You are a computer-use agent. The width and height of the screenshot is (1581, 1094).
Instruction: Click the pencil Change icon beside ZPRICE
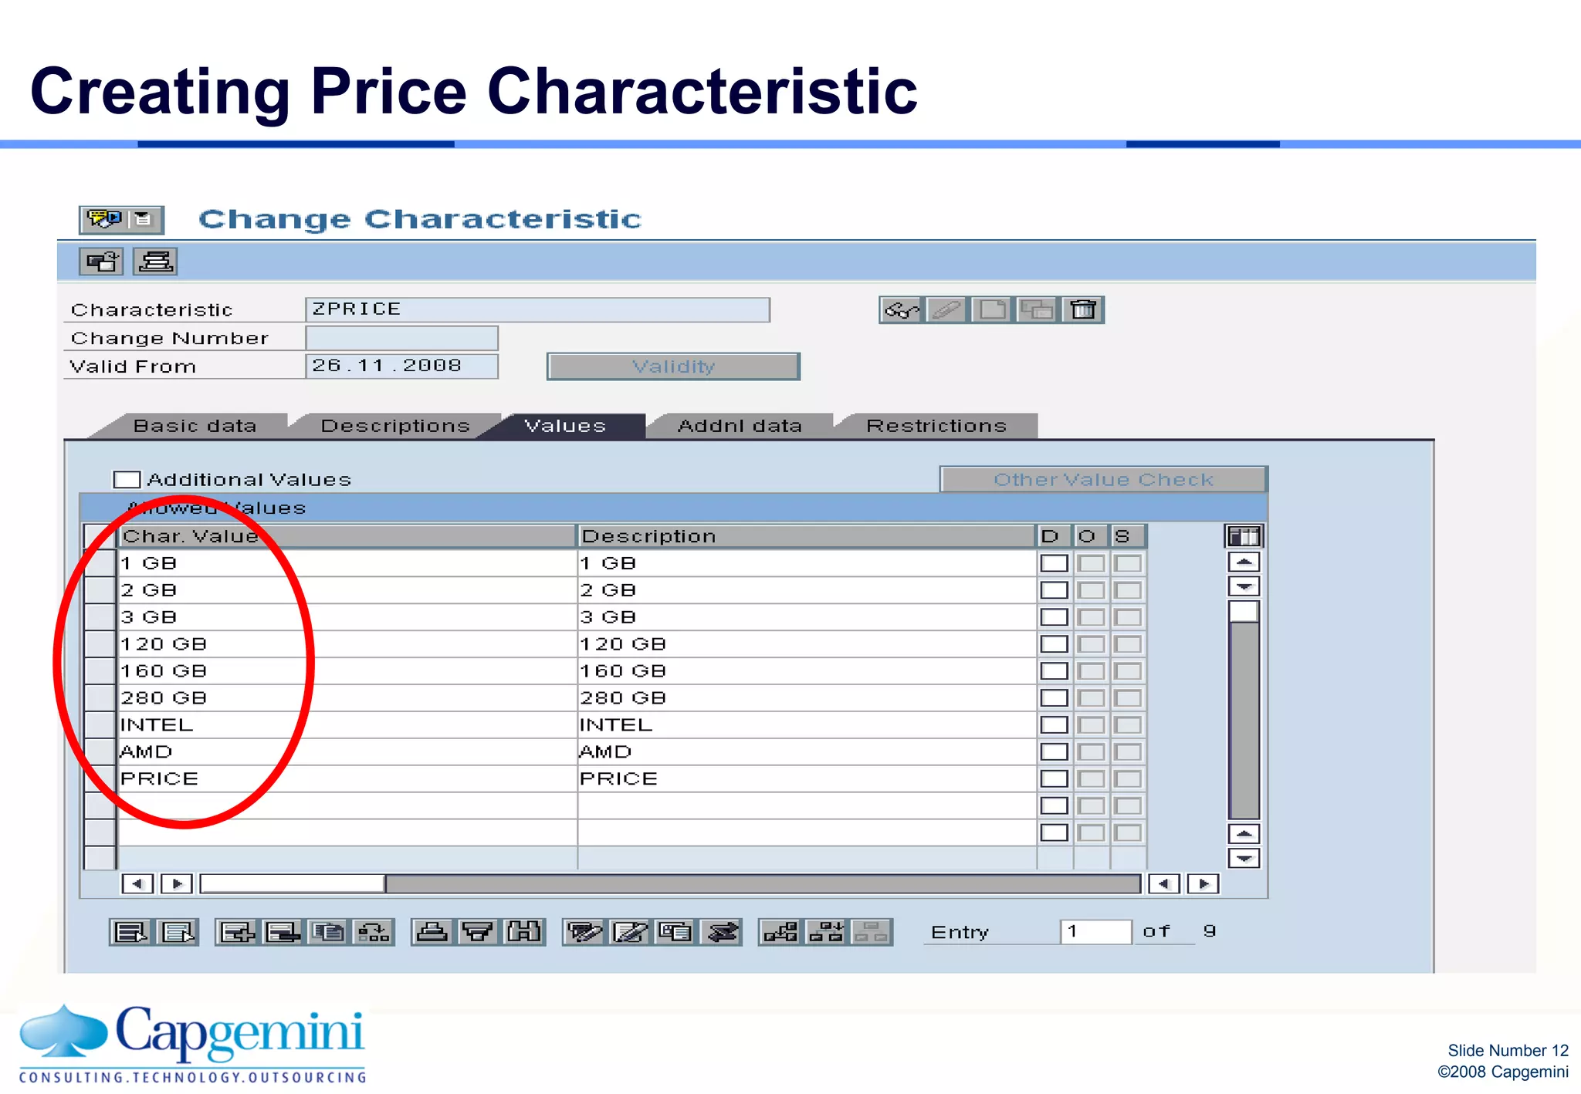(x=946, y=310)
